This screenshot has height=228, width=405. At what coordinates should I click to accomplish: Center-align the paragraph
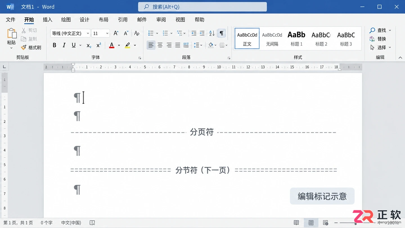tap(160, 45)
